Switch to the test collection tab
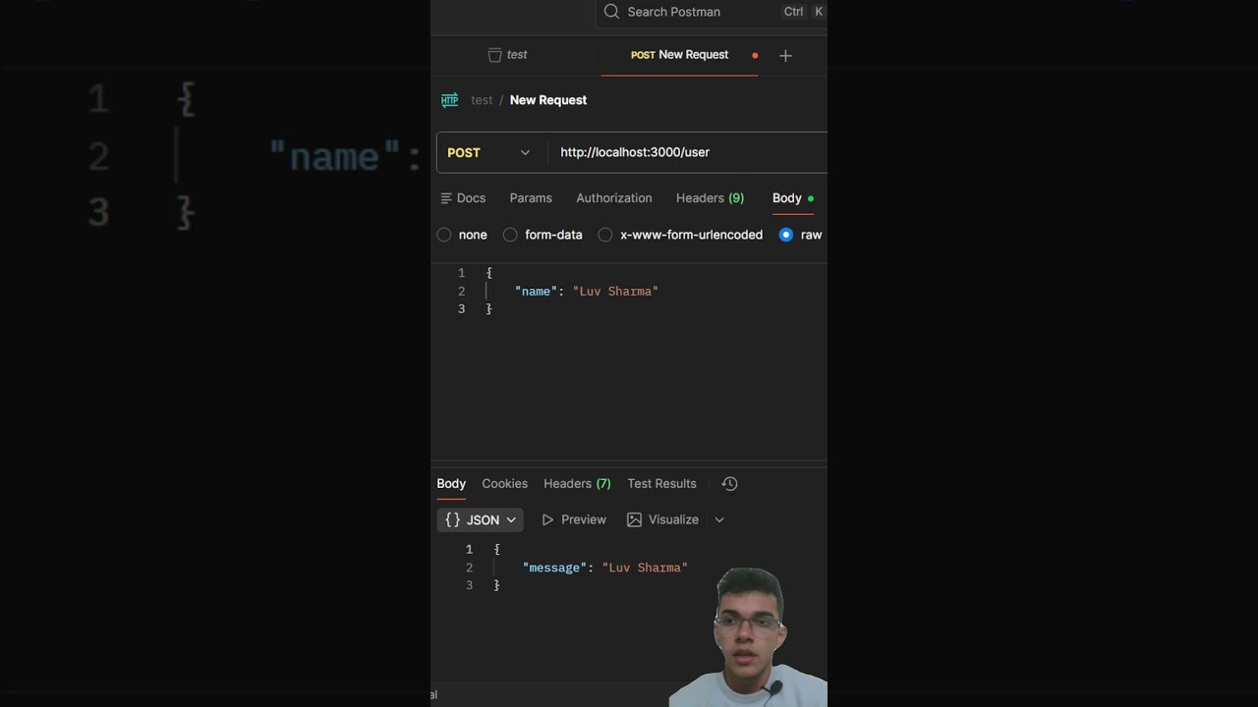The width and height of the screenshot is (1258, 707). tap(508, 55)
